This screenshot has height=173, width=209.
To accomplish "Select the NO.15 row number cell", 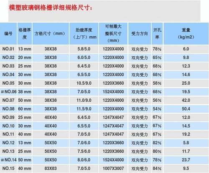I will 8,168.
